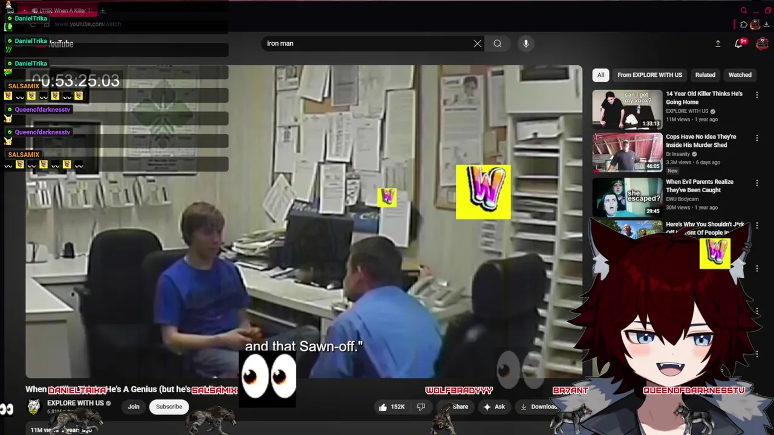Select the From EXPLORE WITH US chip
The height and width of the screenshot is (435, 774).
pyautogui.click(x=649, y=75)
